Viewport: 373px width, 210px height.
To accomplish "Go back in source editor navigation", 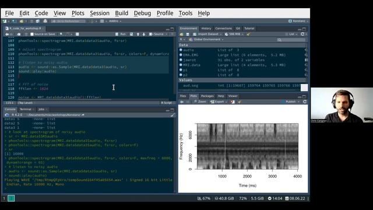I will point(7,34).
